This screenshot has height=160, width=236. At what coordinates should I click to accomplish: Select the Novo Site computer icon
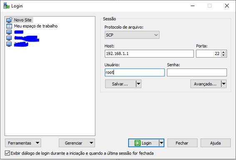click(x=9, y=20)
